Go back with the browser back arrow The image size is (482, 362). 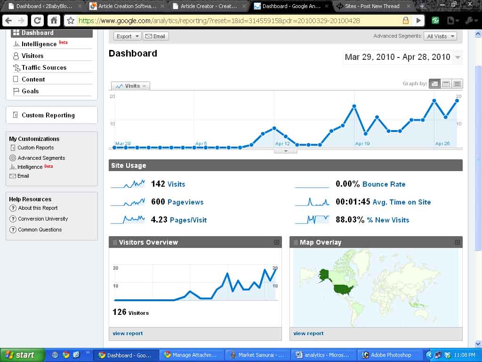pyautogui.click(x=8, y=21)
